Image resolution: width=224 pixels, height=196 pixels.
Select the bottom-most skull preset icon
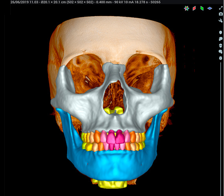coord(220,58)
